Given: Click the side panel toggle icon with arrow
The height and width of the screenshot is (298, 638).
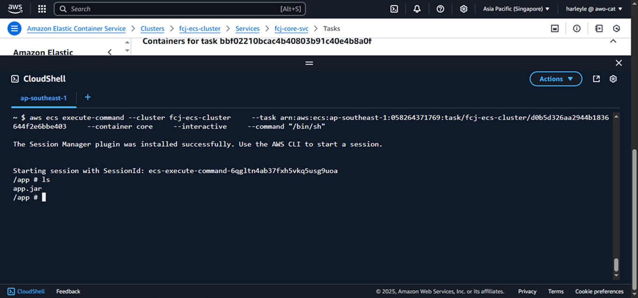Looking at the screenshot, I should tap(599, 28).
